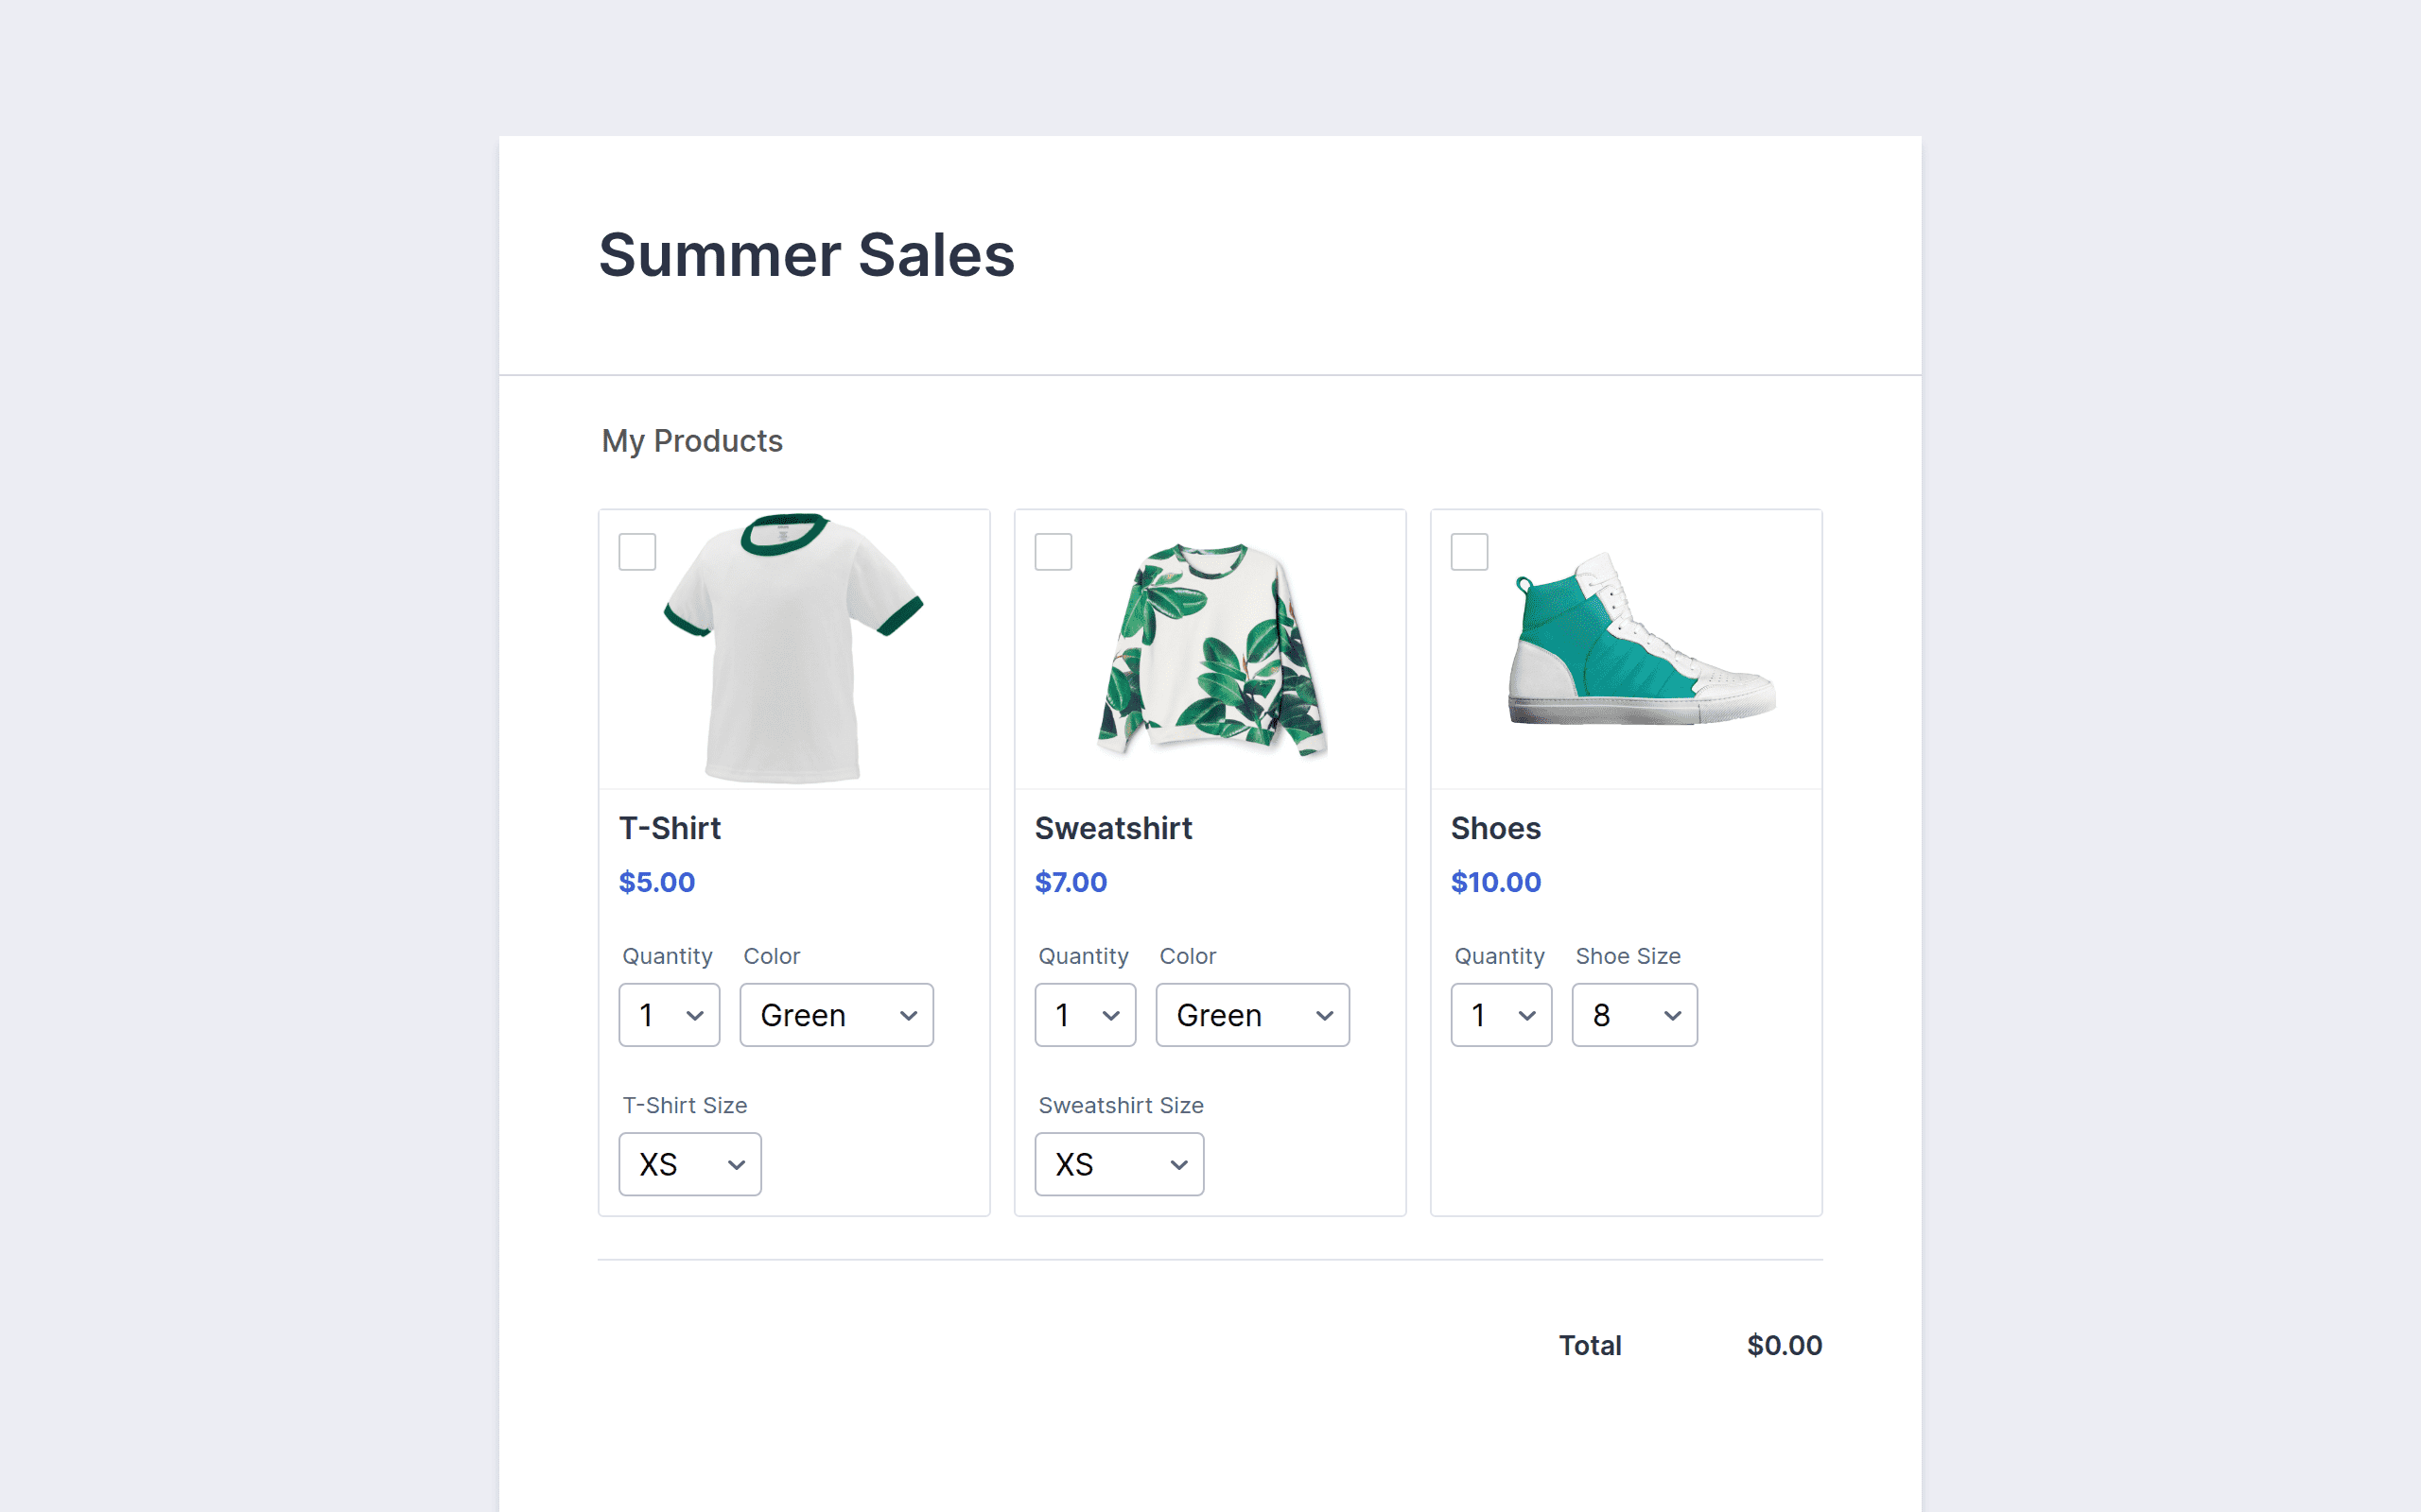Click the Shoes product title
The height and width of the screenshot is (1512, 2421).
[x=1495, y=828]
